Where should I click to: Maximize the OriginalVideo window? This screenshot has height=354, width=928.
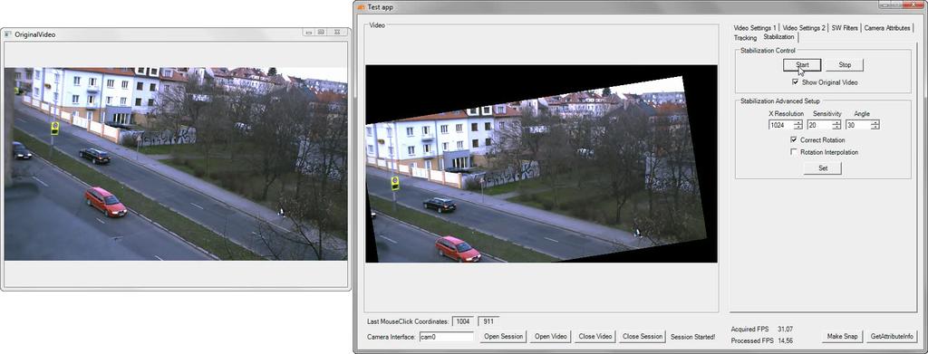click(322, 32)
